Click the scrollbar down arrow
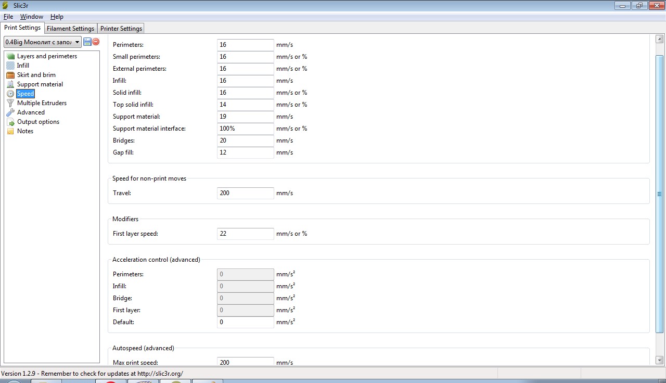This screenshot has width=666, height=383. point(659,360)
